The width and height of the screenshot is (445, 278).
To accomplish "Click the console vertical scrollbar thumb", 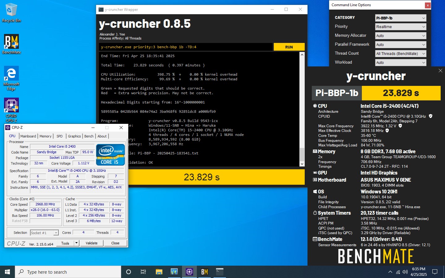I will [x=302, y=154].
